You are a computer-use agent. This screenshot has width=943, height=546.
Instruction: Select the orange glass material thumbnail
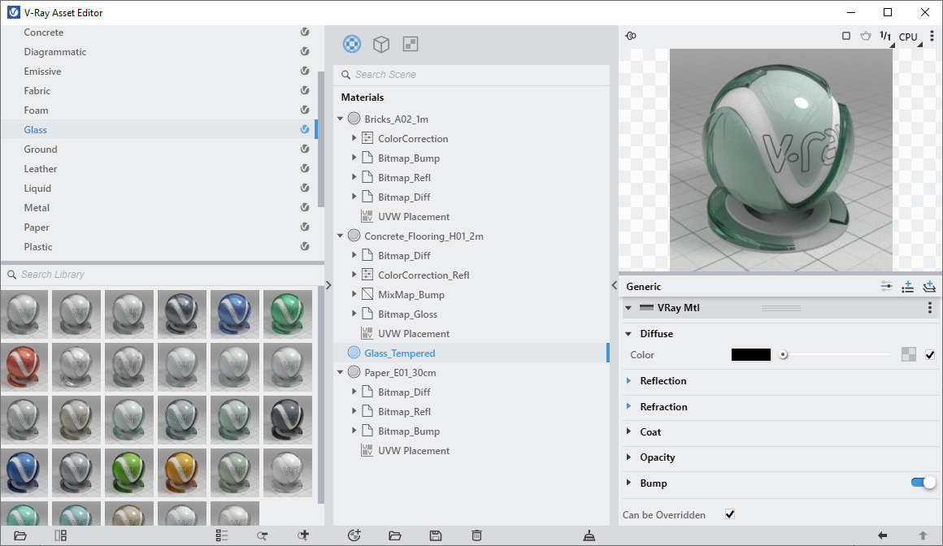coord(181,473)
